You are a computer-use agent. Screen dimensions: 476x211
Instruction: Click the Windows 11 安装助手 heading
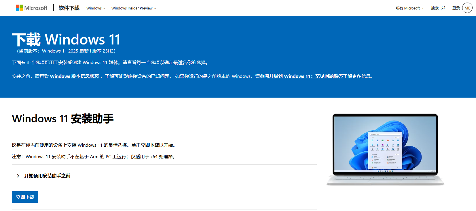63,119
